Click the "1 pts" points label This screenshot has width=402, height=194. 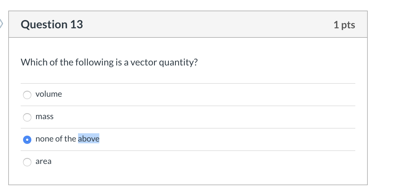coord(344,25)
